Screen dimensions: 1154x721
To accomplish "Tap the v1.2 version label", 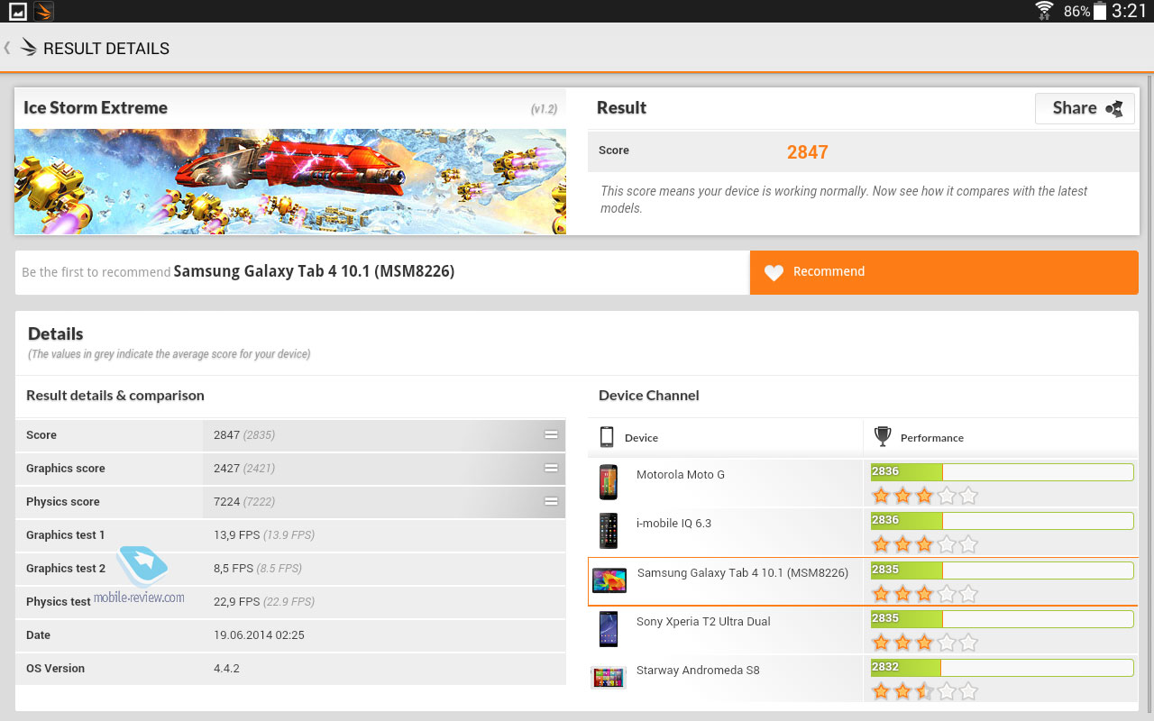I will [544, 109].
